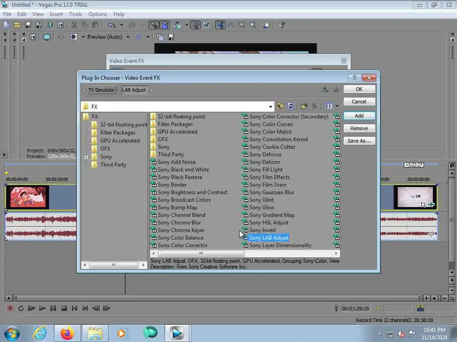Screen dimensions: 457x342
Task: Open Interactive Tutorials pointing hand icon
Action: (x=267, y=25)
